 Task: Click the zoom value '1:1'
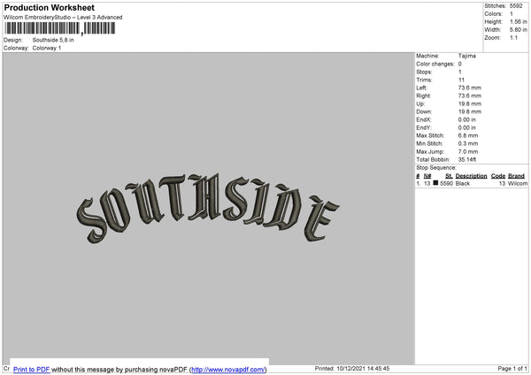click(513, 37)
